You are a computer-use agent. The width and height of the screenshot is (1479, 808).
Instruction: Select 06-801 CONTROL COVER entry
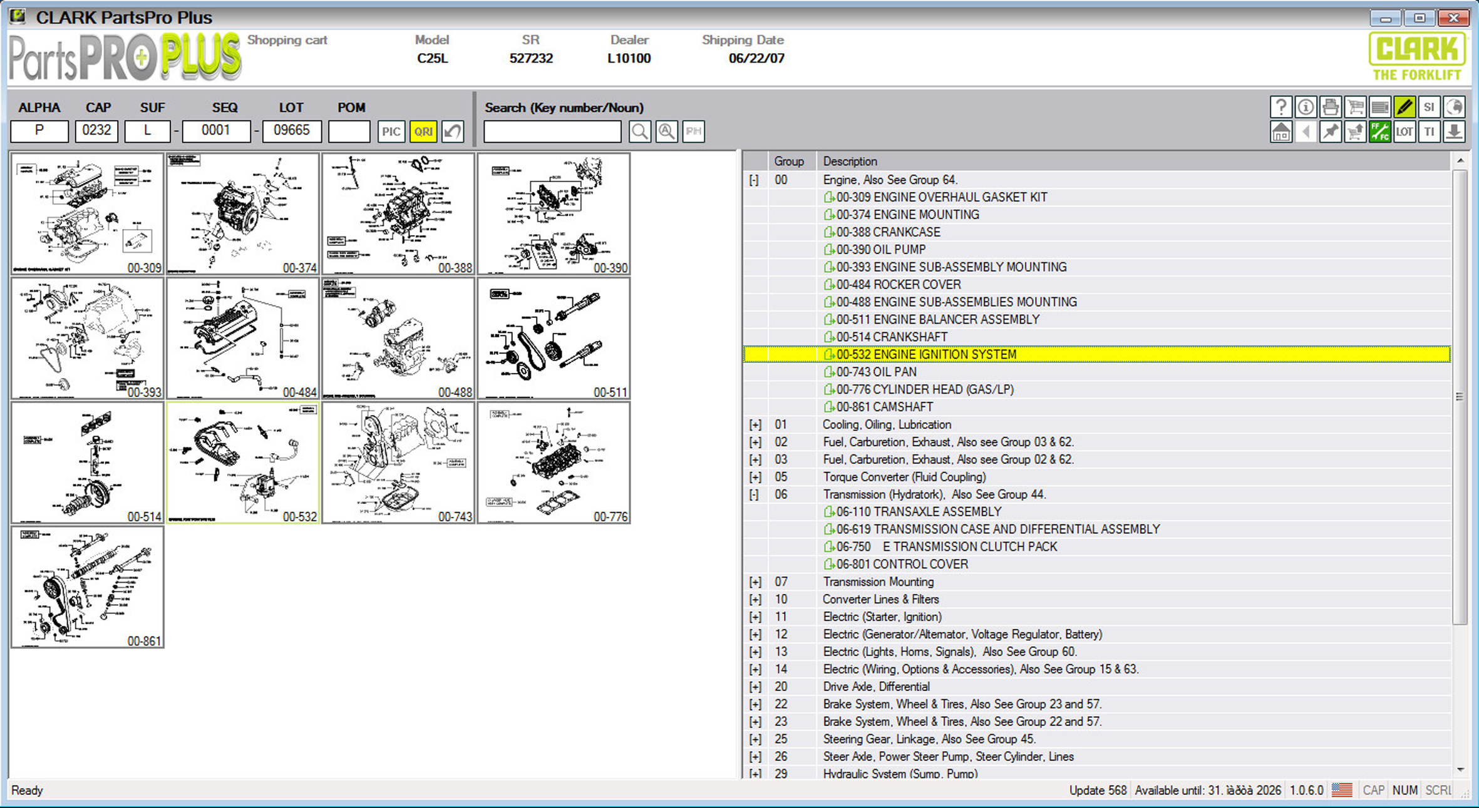click(x=902, y=565)
